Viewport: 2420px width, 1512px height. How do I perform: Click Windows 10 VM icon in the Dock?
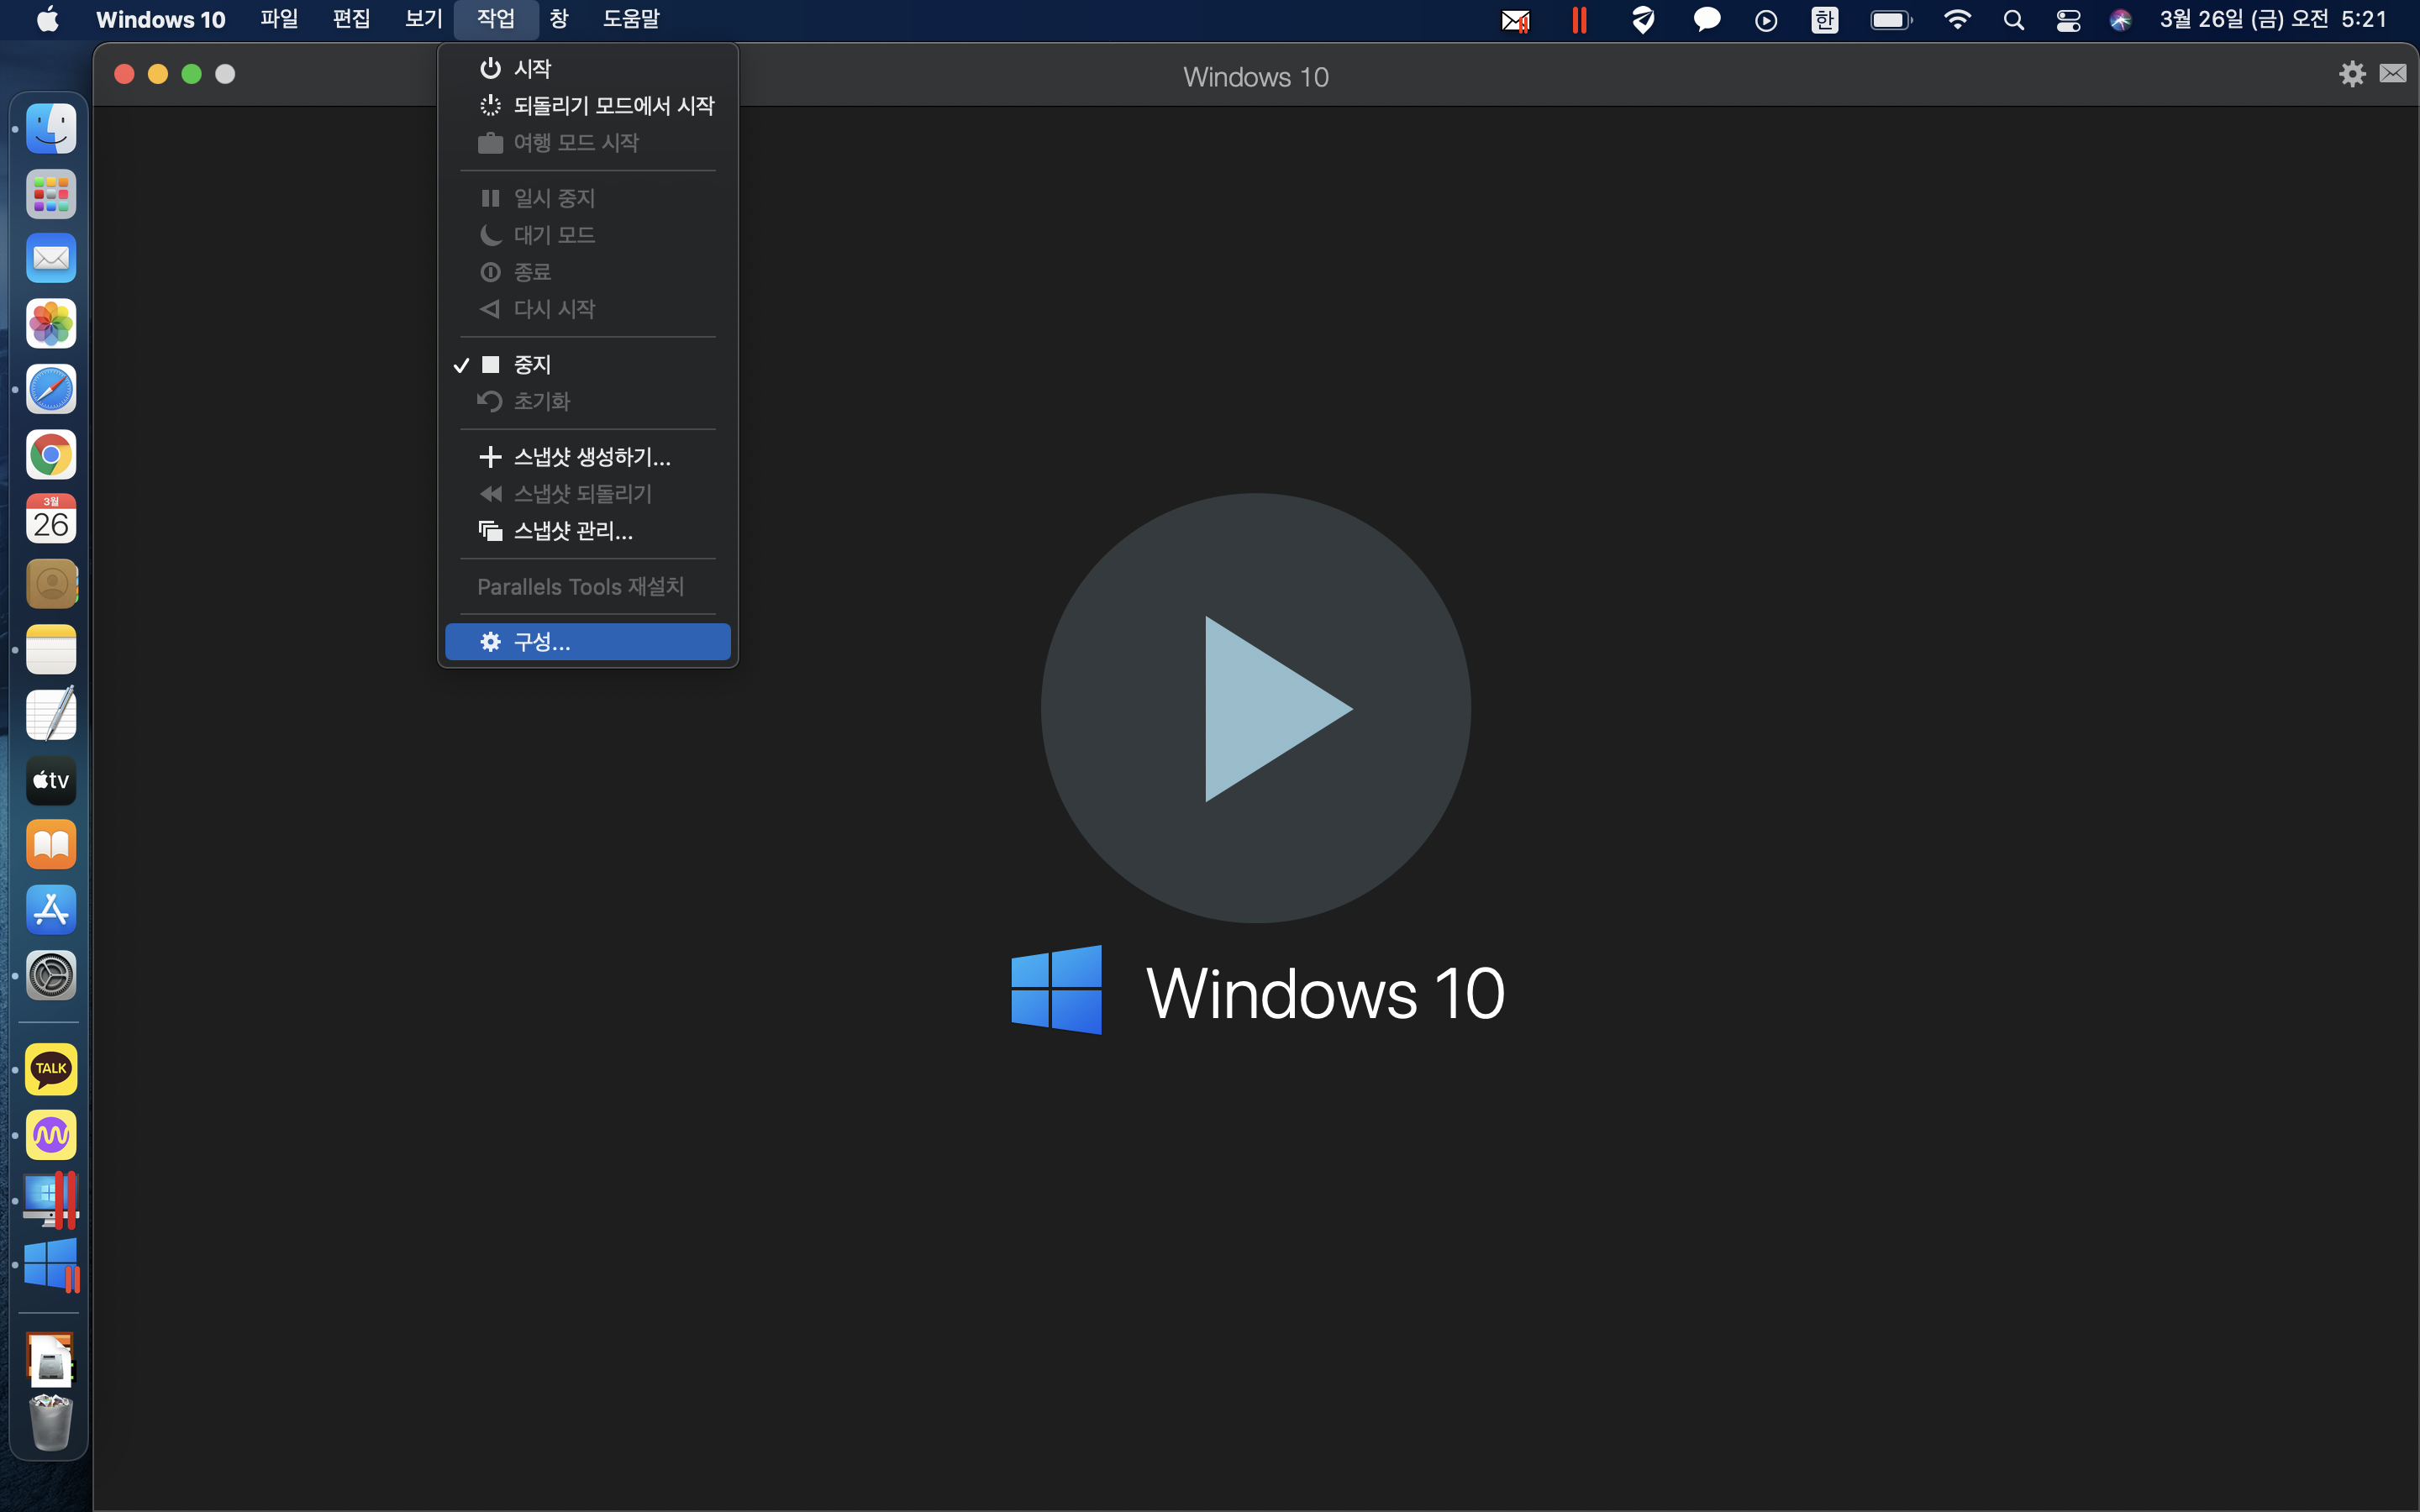click(x=51, y=1265)
